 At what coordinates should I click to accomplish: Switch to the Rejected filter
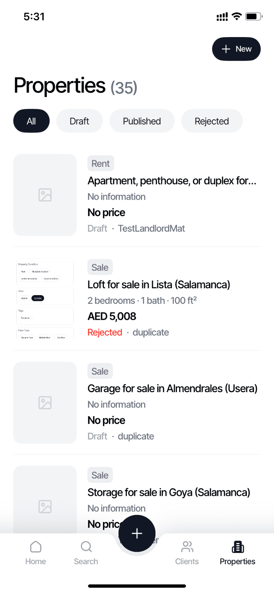click(x=212, y=121)
